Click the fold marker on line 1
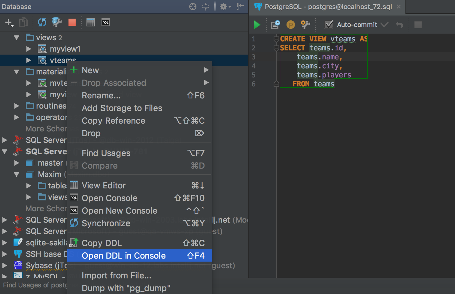The image size is (455, 294). point(276,39)
